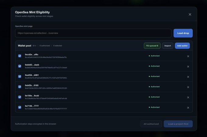Click the Load drop button

tap(183, 33)
